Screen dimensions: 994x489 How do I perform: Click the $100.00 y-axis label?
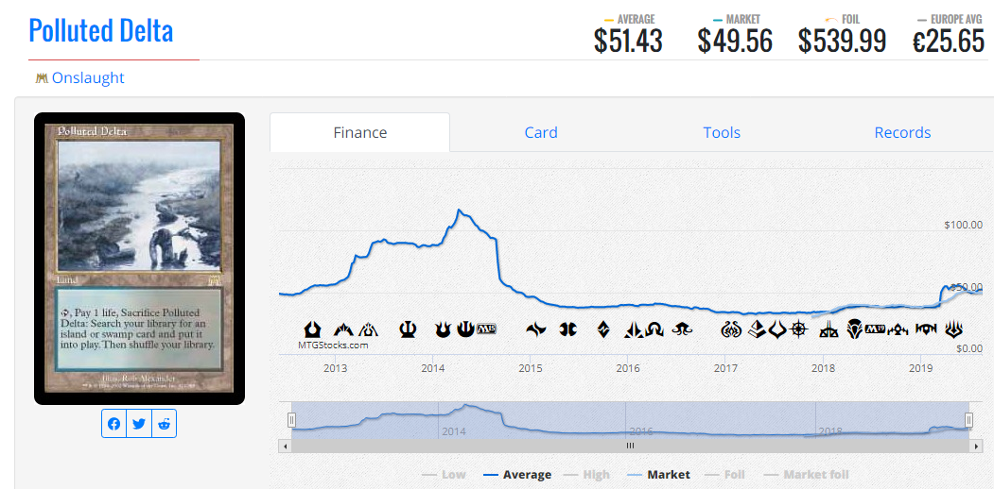(x=963, y=225)
